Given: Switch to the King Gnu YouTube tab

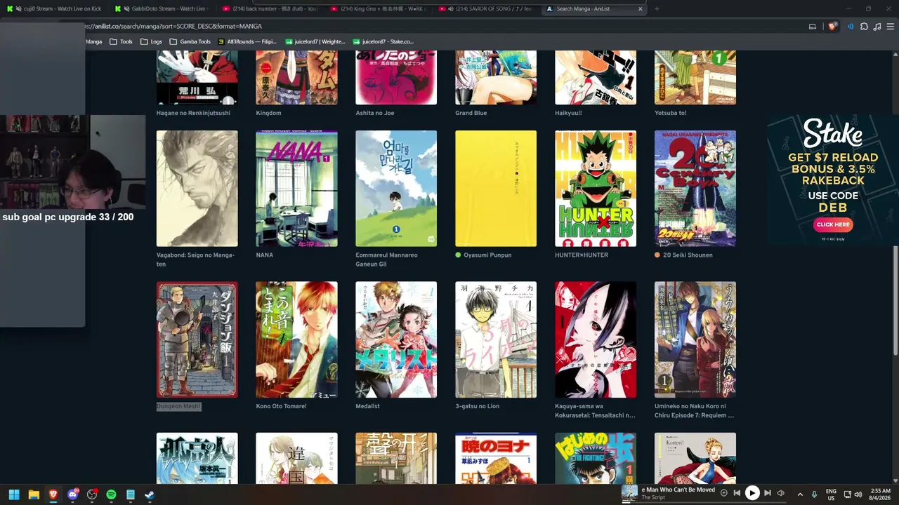Looking at the screenshot, I should point(379,9).
